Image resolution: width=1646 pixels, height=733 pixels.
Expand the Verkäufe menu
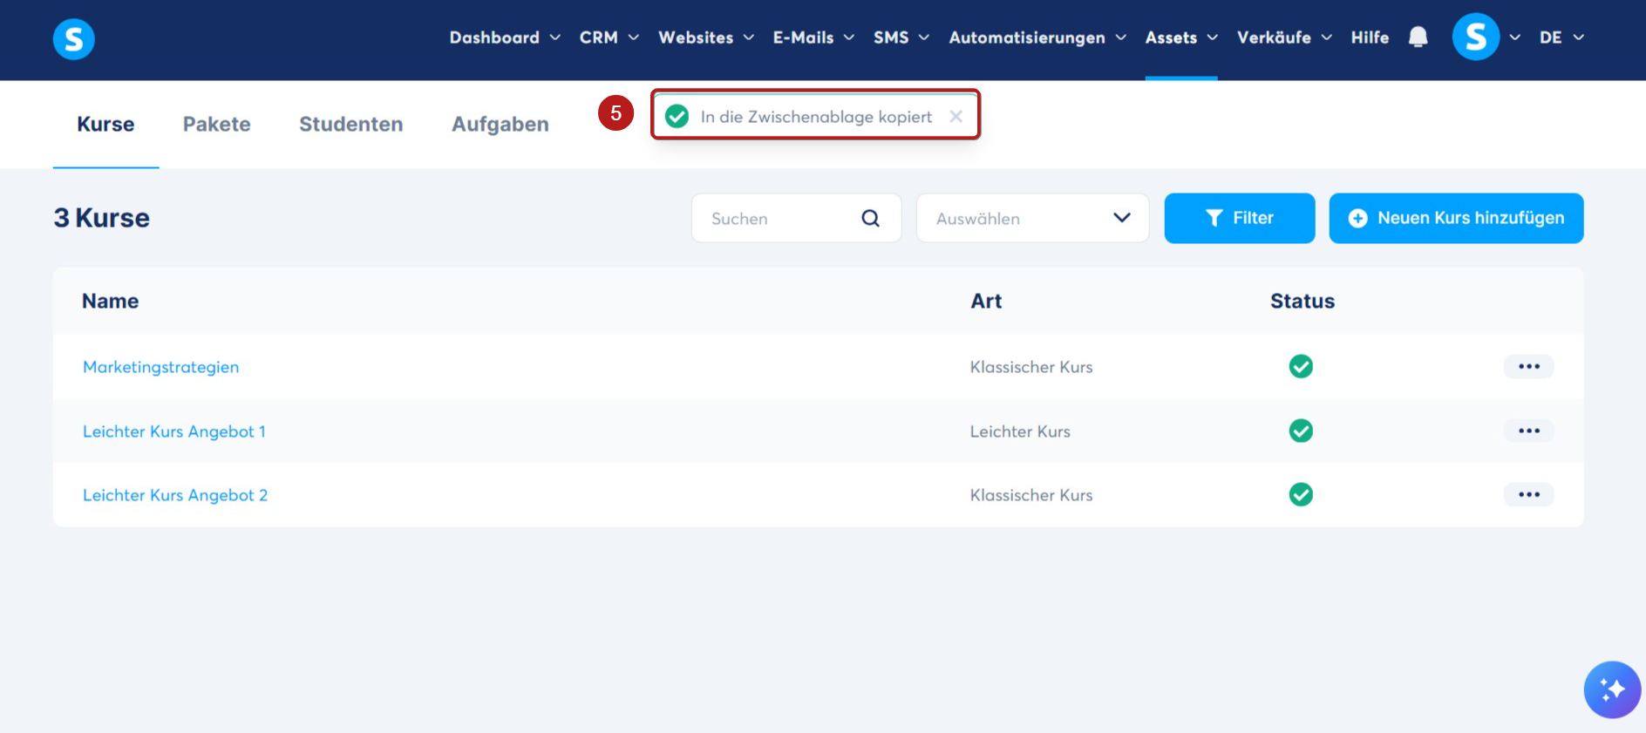coord(1284,37)
